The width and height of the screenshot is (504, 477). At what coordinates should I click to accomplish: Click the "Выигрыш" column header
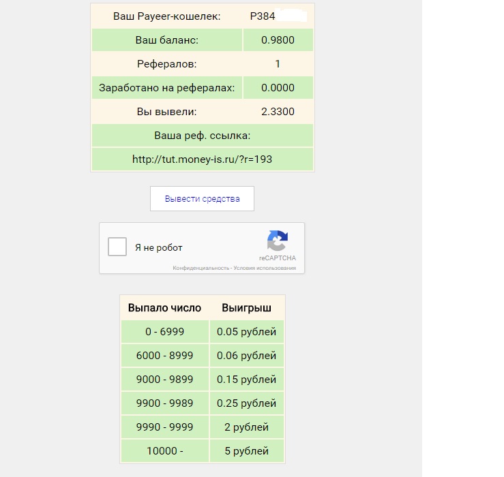click(x=246, y=308)
